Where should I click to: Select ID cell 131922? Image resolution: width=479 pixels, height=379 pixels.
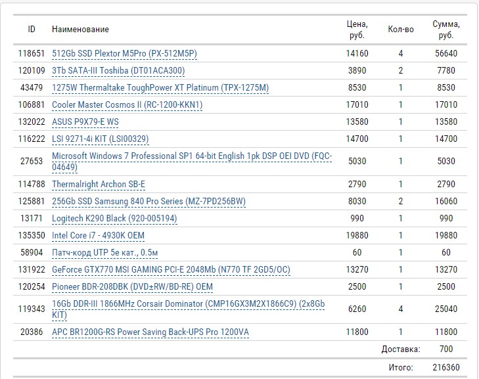coord(32,270)
